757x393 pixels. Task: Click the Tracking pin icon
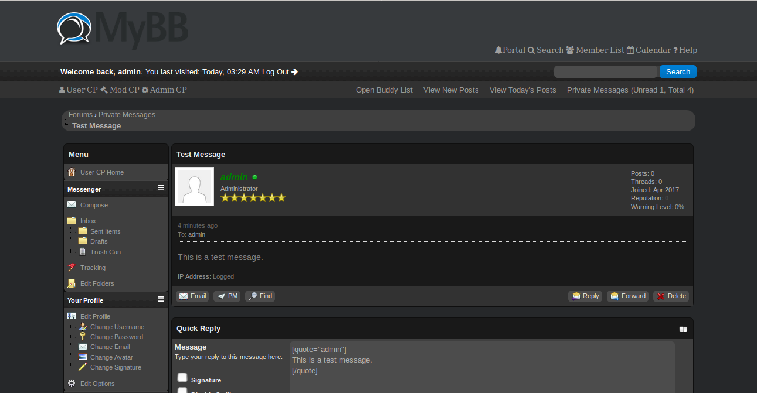click(x=72, y=267)
